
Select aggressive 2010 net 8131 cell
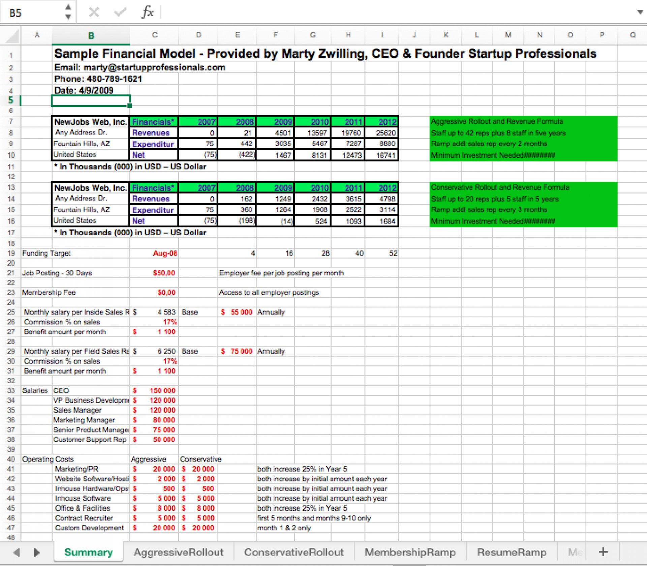point(313,155)
